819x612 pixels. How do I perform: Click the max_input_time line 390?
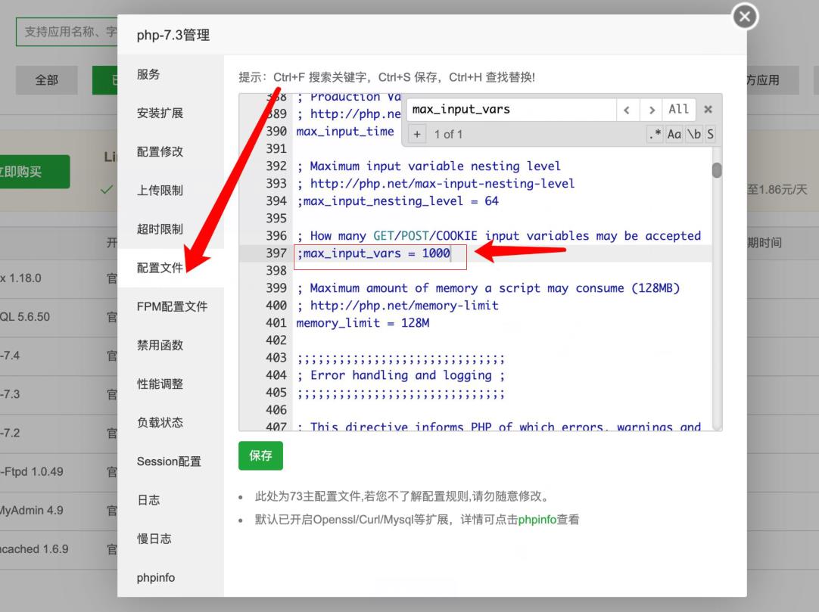(x=344, y=132)
